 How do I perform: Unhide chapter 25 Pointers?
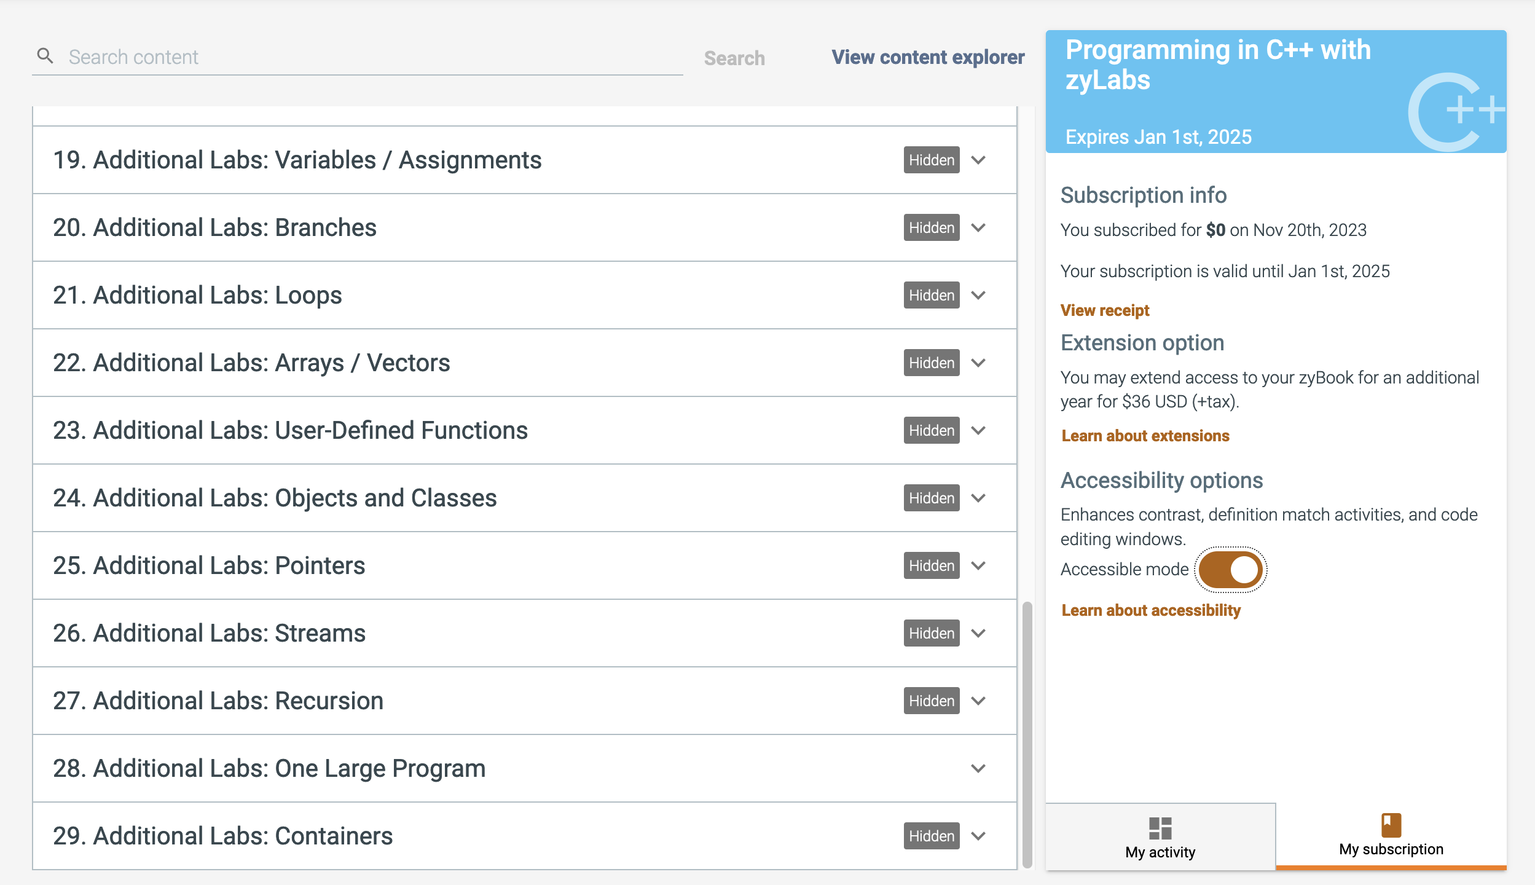click(931, 565)
